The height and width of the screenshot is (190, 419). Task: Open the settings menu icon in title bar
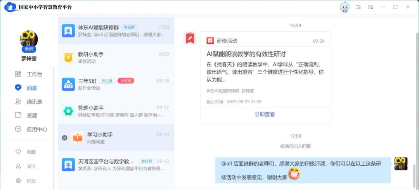tap(358, 7)
